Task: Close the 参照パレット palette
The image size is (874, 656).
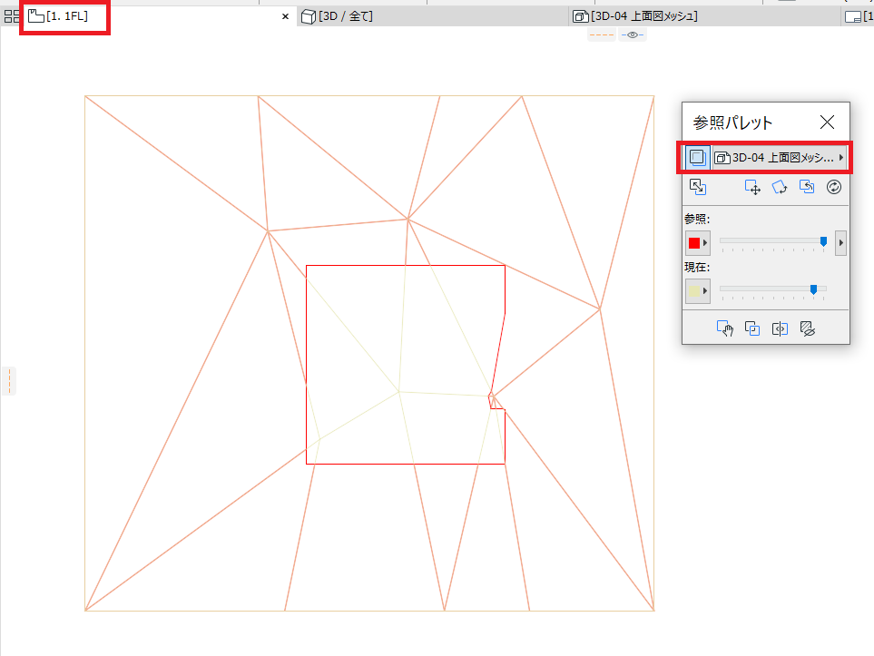Action: click(827, 122)
